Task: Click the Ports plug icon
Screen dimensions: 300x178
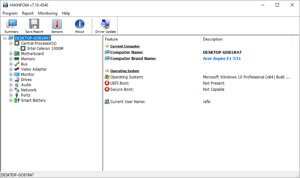Action: [17, 95]
